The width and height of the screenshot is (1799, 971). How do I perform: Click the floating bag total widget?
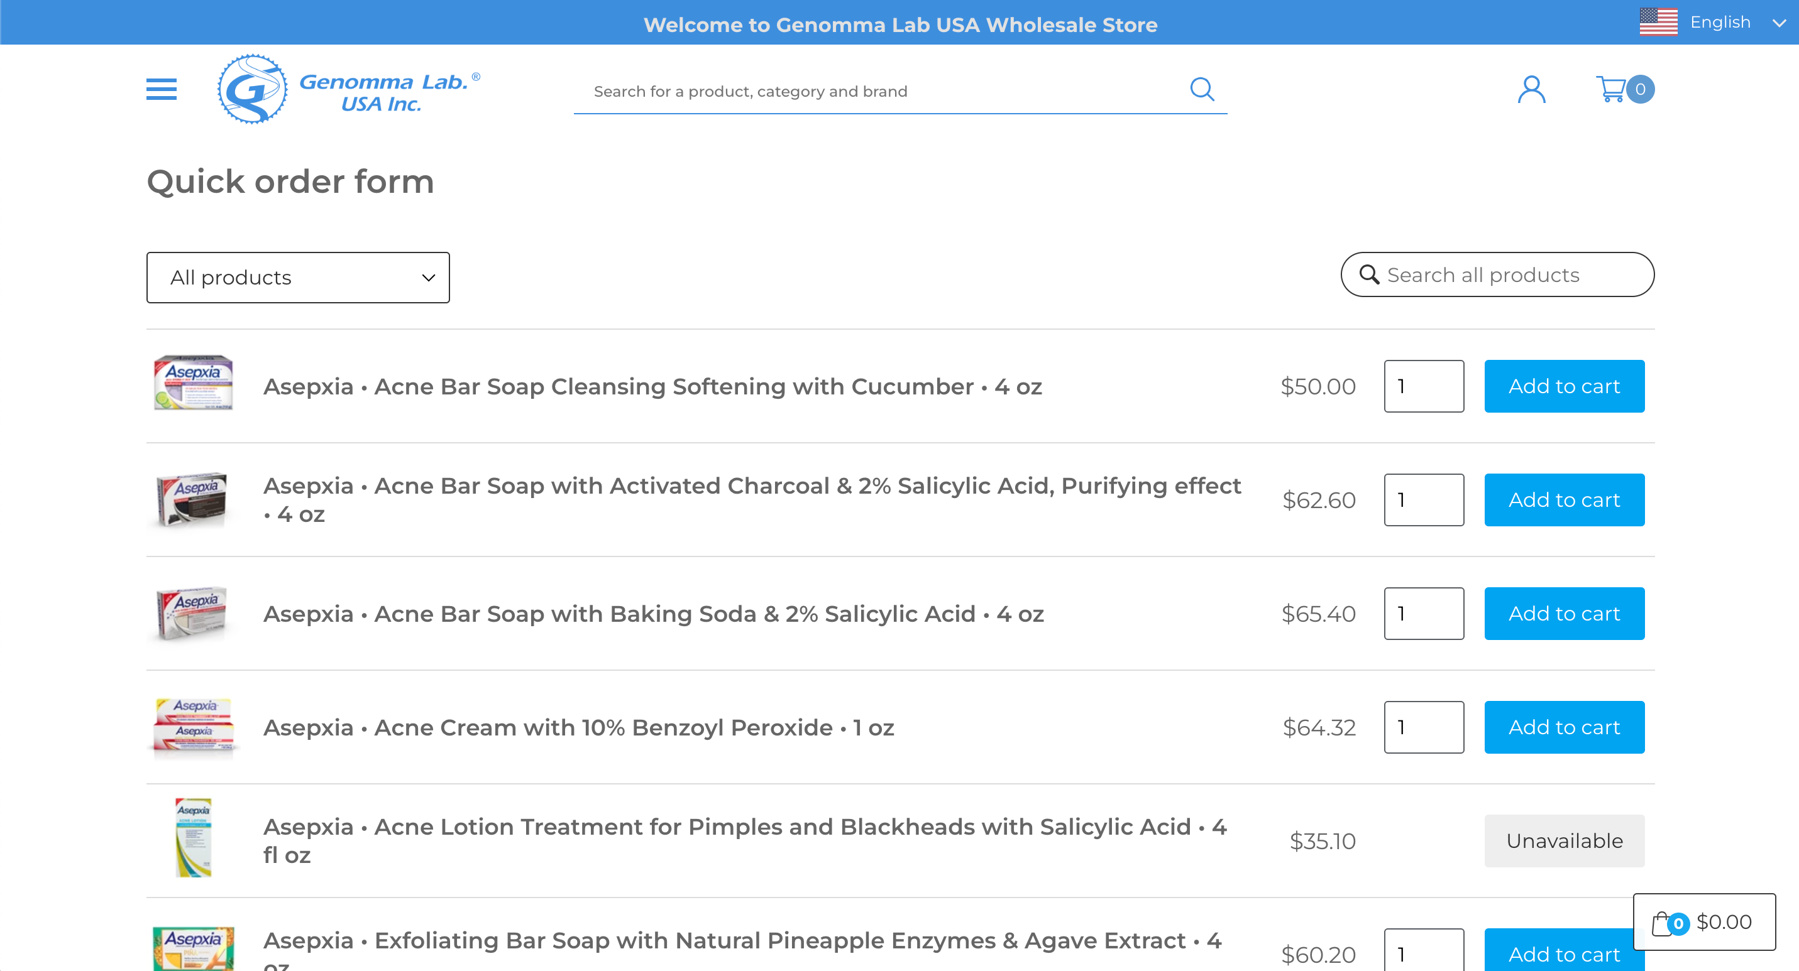pyautogui.click(x=1703, y=921)
